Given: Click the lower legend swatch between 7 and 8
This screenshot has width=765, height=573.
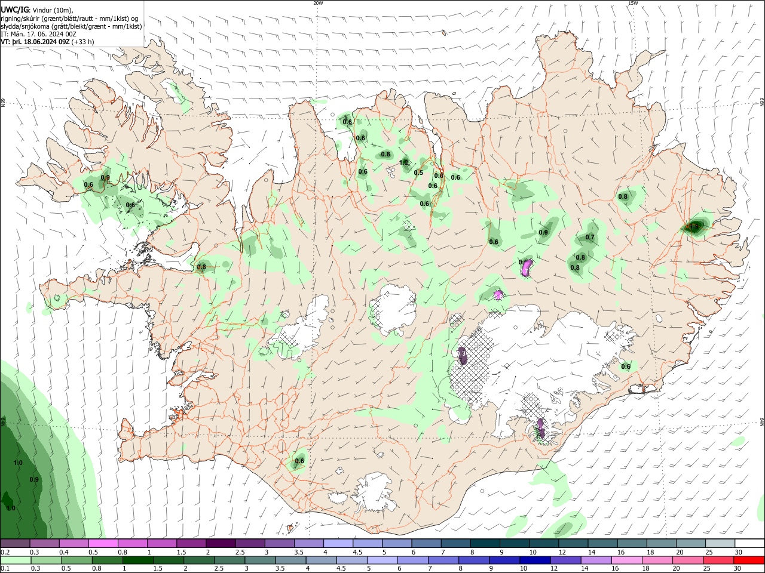Looking at the screenshot, I should [443, 560].
